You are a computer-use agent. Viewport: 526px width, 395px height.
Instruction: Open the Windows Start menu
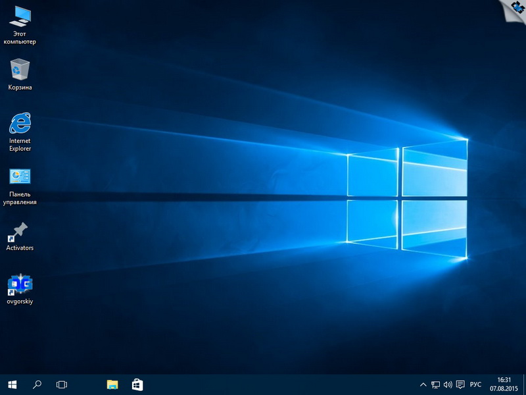(12, 384)
